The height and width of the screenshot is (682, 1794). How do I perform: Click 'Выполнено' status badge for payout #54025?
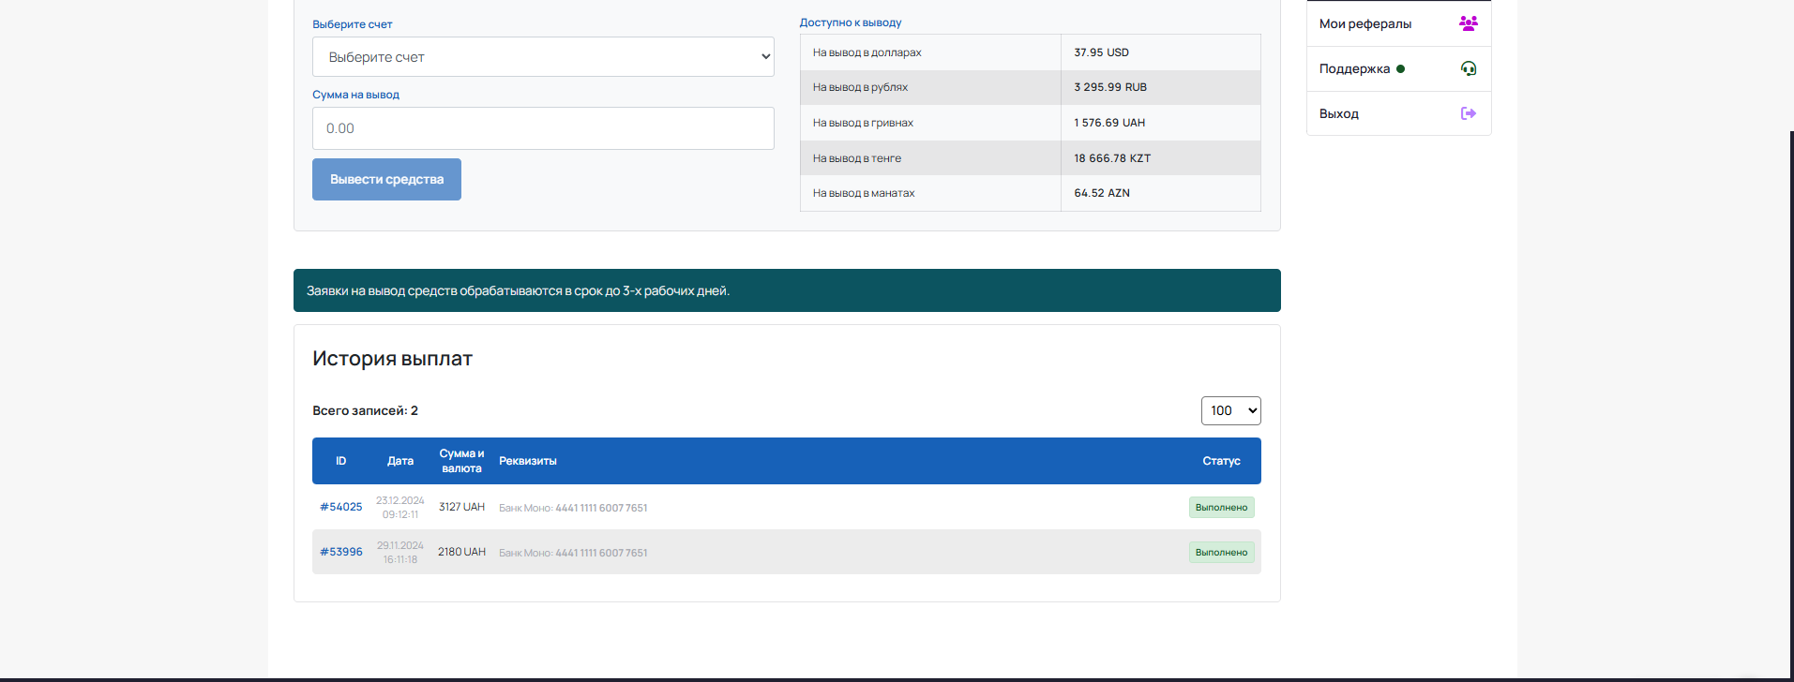pos(1221,507)
